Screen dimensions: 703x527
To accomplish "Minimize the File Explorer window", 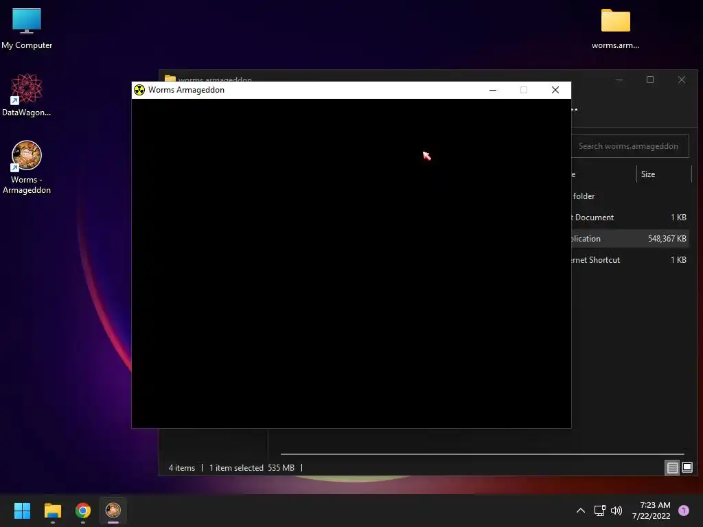I will [x=619, y=80].
